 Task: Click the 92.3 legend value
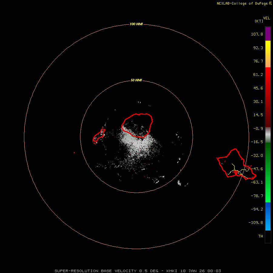pyautogui.click(x=258, y=48)
